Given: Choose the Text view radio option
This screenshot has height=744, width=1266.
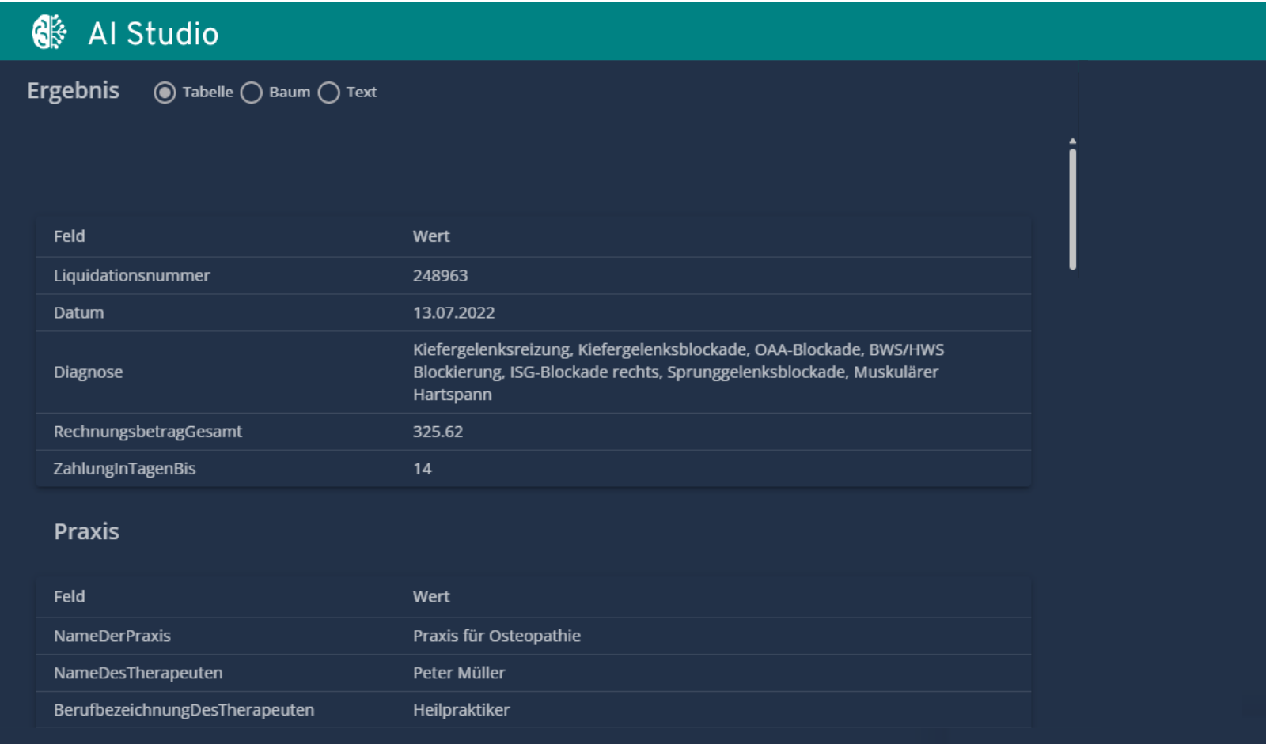Looking at the screenshot, I should [329, 93].
